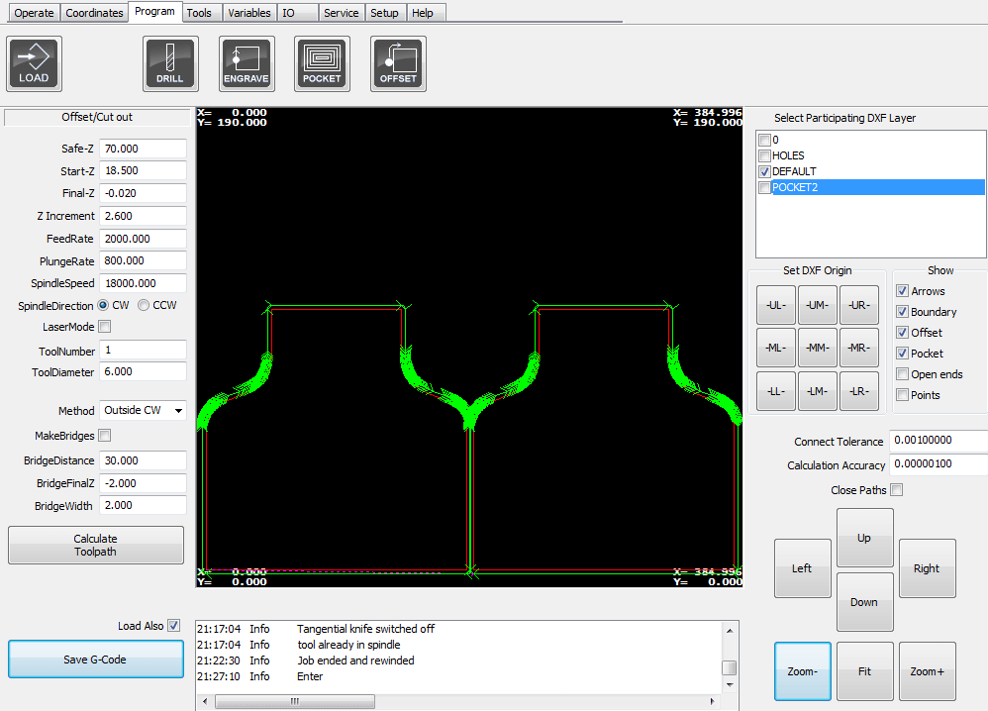Image resolution: width=988 pixels, height=711 pixels.
Task: Open the ENGRAVE operation icon
Action: [246, 62]
